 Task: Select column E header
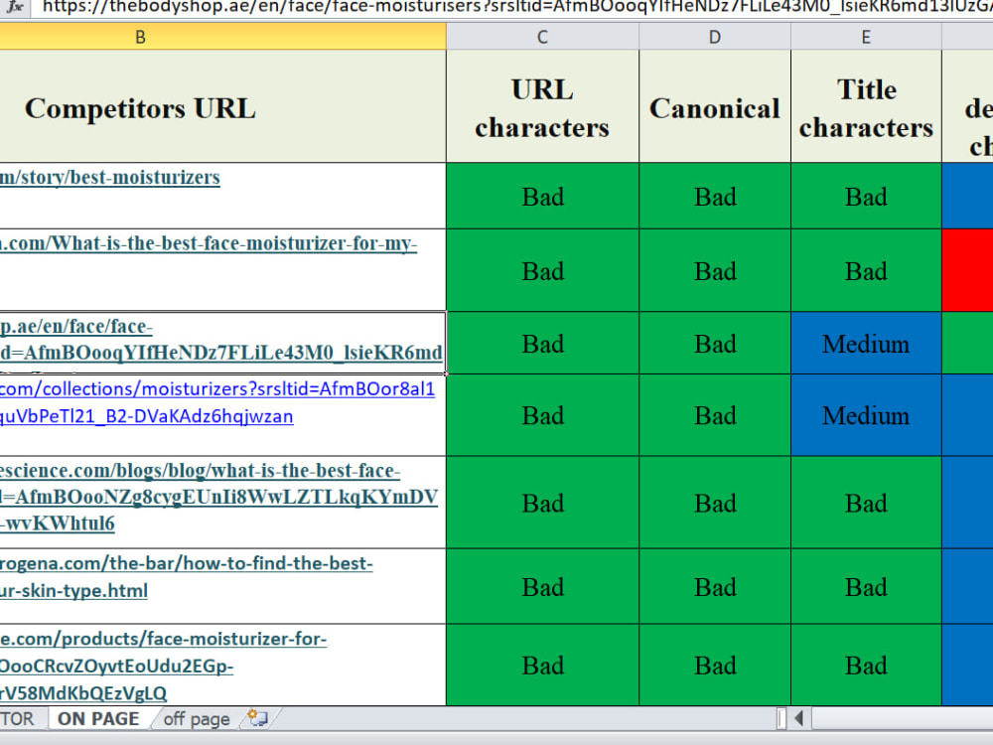point(866,38)
